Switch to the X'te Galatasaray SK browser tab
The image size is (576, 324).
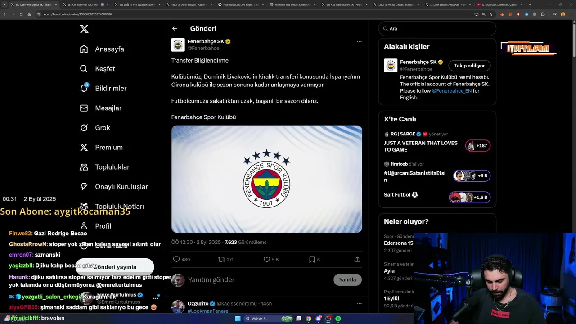pos(344,4)
